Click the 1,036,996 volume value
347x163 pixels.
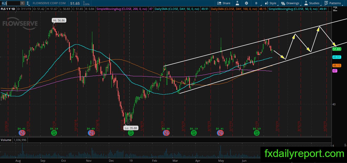tap(20, 140)
